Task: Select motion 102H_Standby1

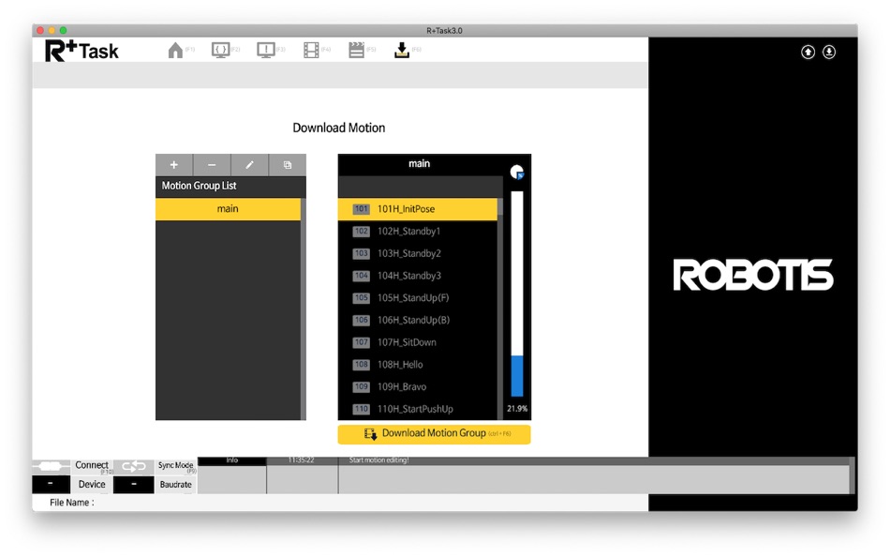Action: point(418,232)
